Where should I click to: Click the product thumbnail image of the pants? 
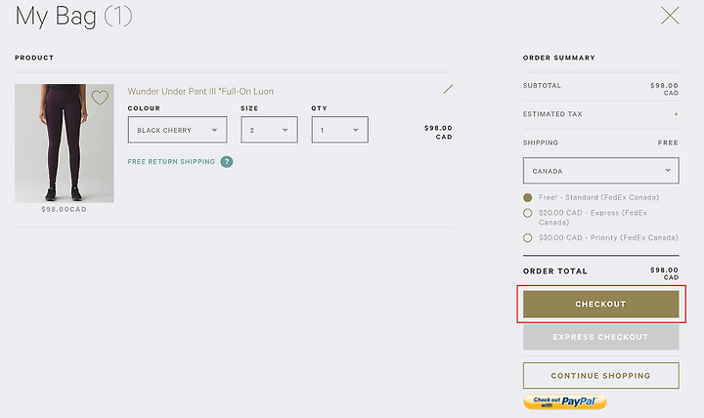click(65, 143)
